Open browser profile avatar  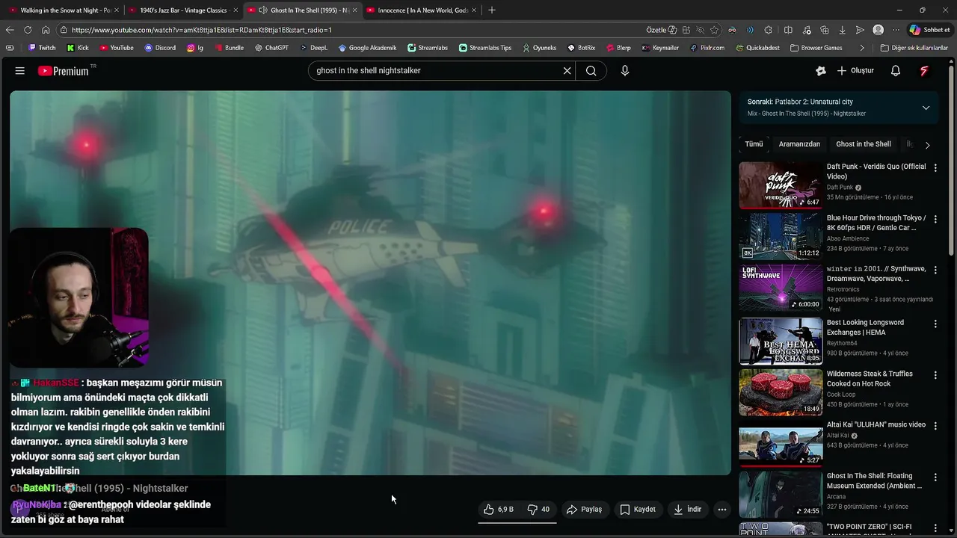click(878, 30)
